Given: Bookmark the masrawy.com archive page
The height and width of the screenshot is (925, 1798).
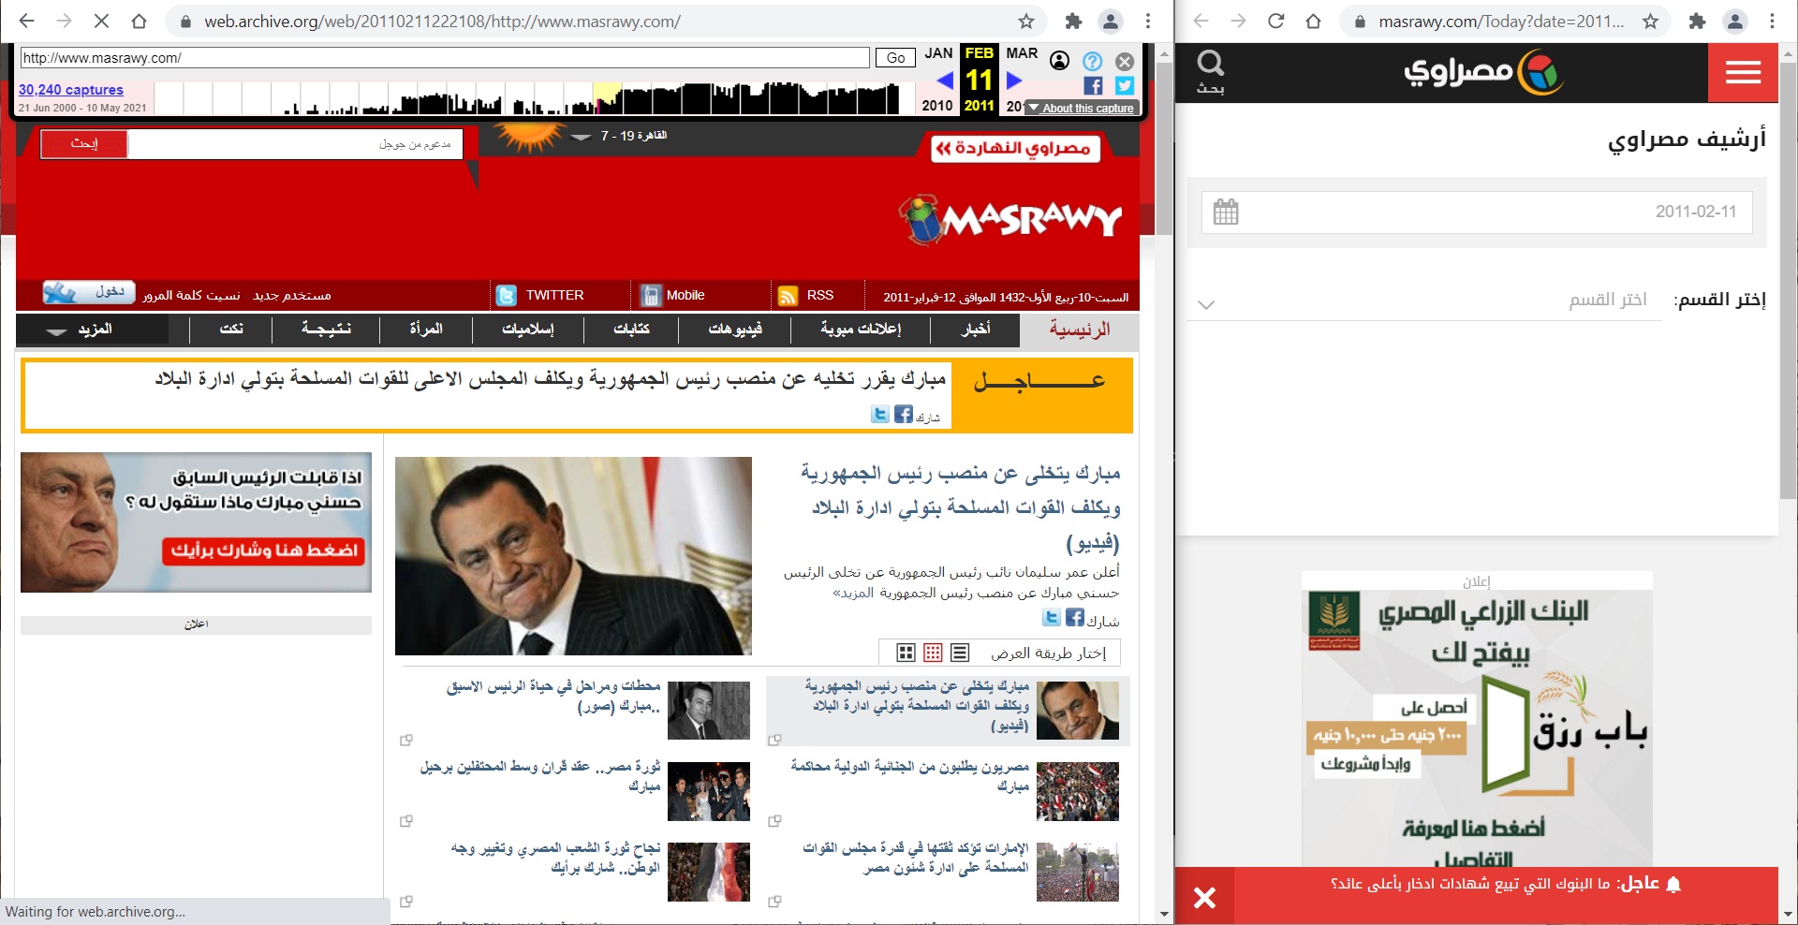Looking at the screenshot, I should [1650, 21].
